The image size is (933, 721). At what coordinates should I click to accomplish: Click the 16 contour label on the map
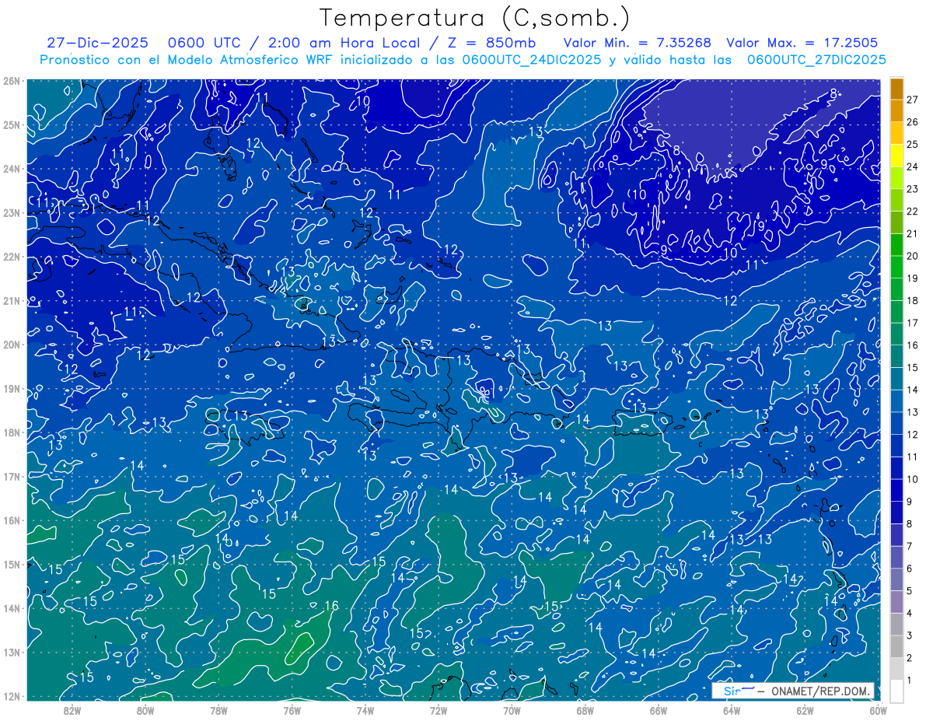click(331, 606)
